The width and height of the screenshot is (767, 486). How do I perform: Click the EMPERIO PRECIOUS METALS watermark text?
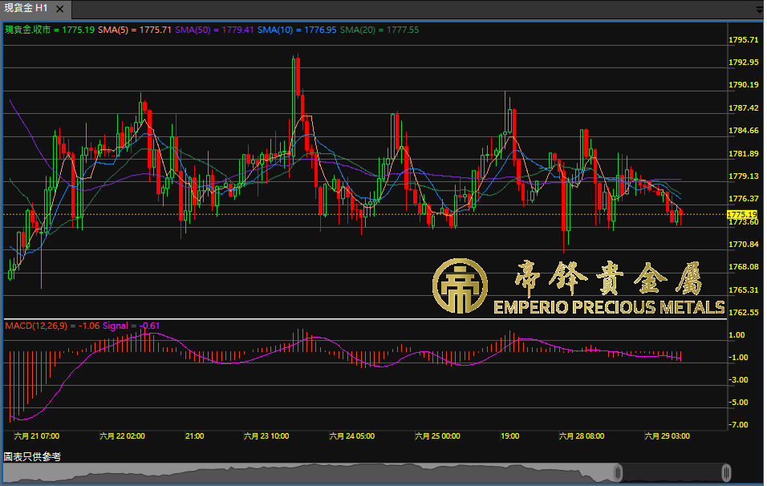click(608, 308)
